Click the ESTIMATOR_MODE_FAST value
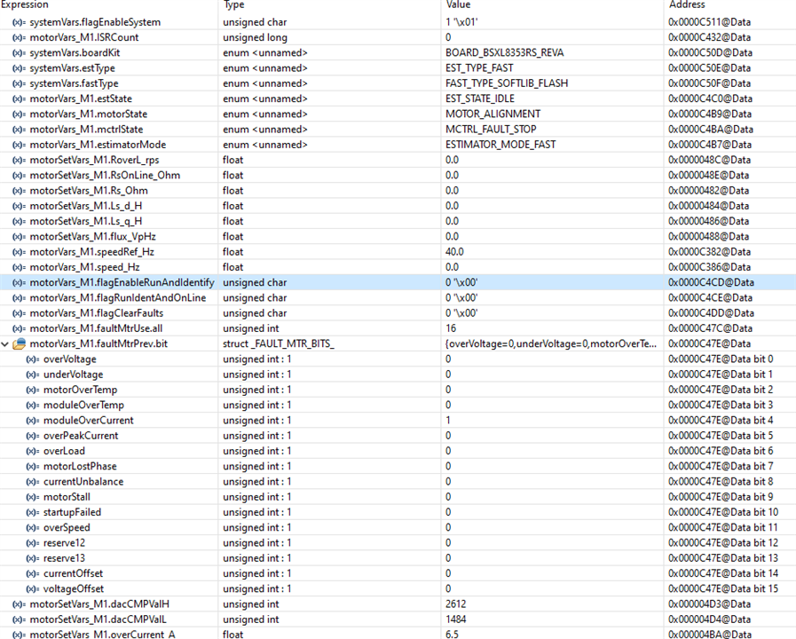This screenshot has height=639, width=796. pos(500,145)
